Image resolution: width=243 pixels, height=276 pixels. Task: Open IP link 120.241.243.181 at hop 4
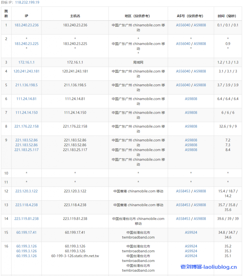[x=26, y=71]
